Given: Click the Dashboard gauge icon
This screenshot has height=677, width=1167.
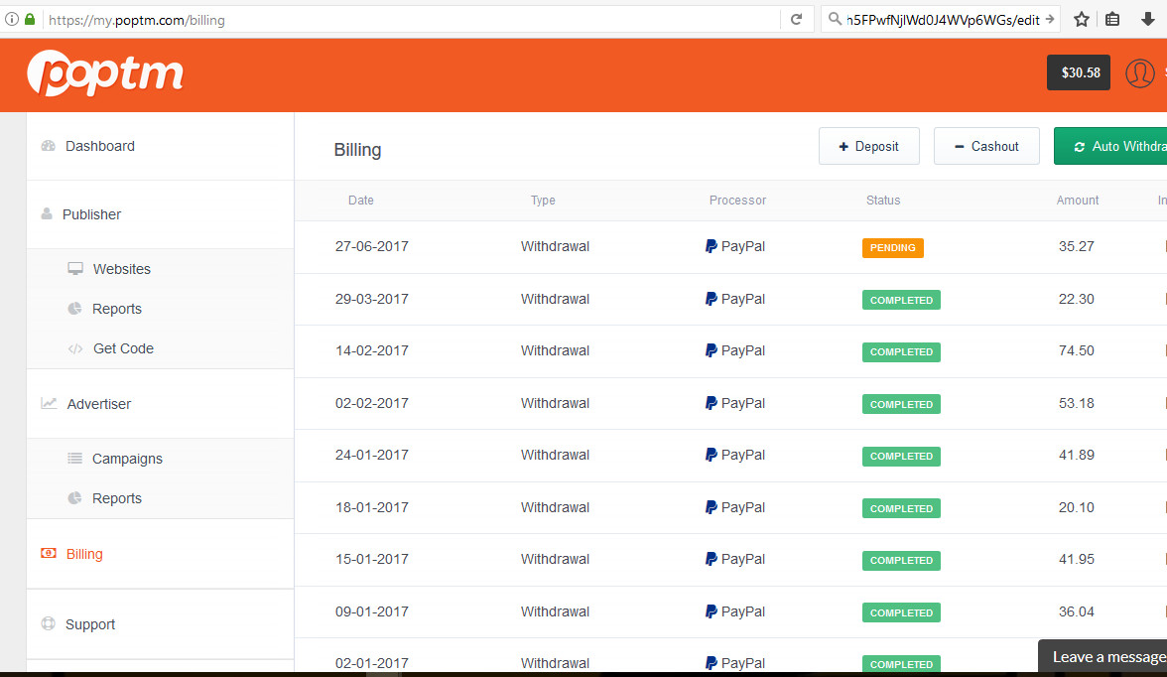Looking at the screenshot, I should coord(49,146).
